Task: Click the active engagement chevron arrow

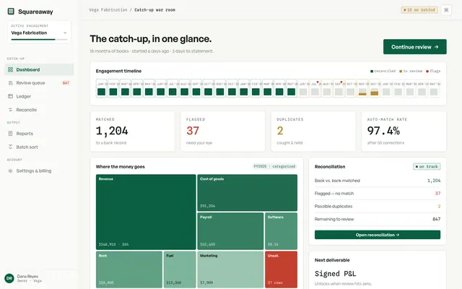Action: point(65,33)
